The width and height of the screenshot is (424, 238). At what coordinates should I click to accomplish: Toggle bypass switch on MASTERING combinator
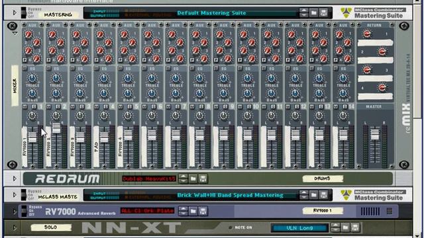24,13
